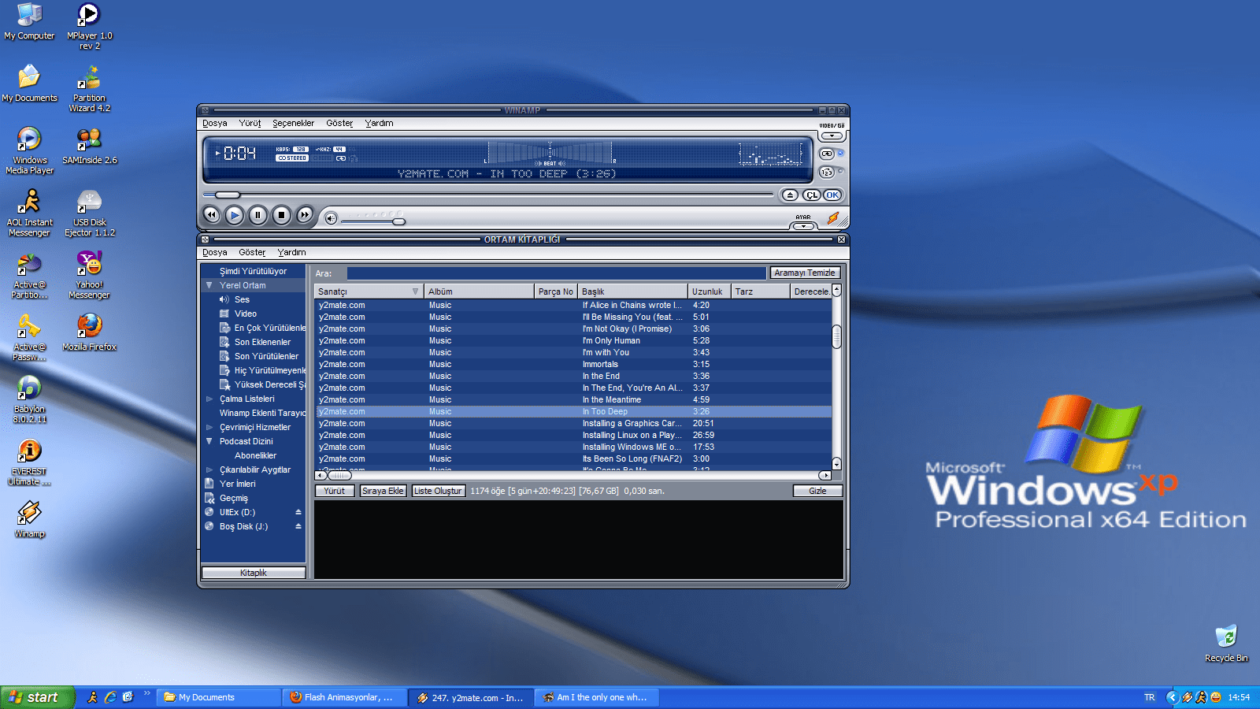Open the Dosya menu in Ortam Kitaplığı
This screenshot has height=709, width=1260.
point(214,252)
